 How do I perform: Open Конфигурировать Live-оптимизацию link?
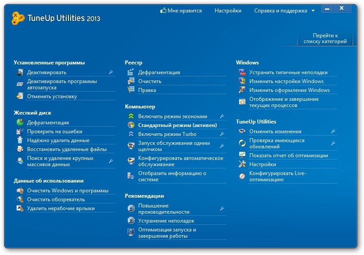tap(277, 176)
